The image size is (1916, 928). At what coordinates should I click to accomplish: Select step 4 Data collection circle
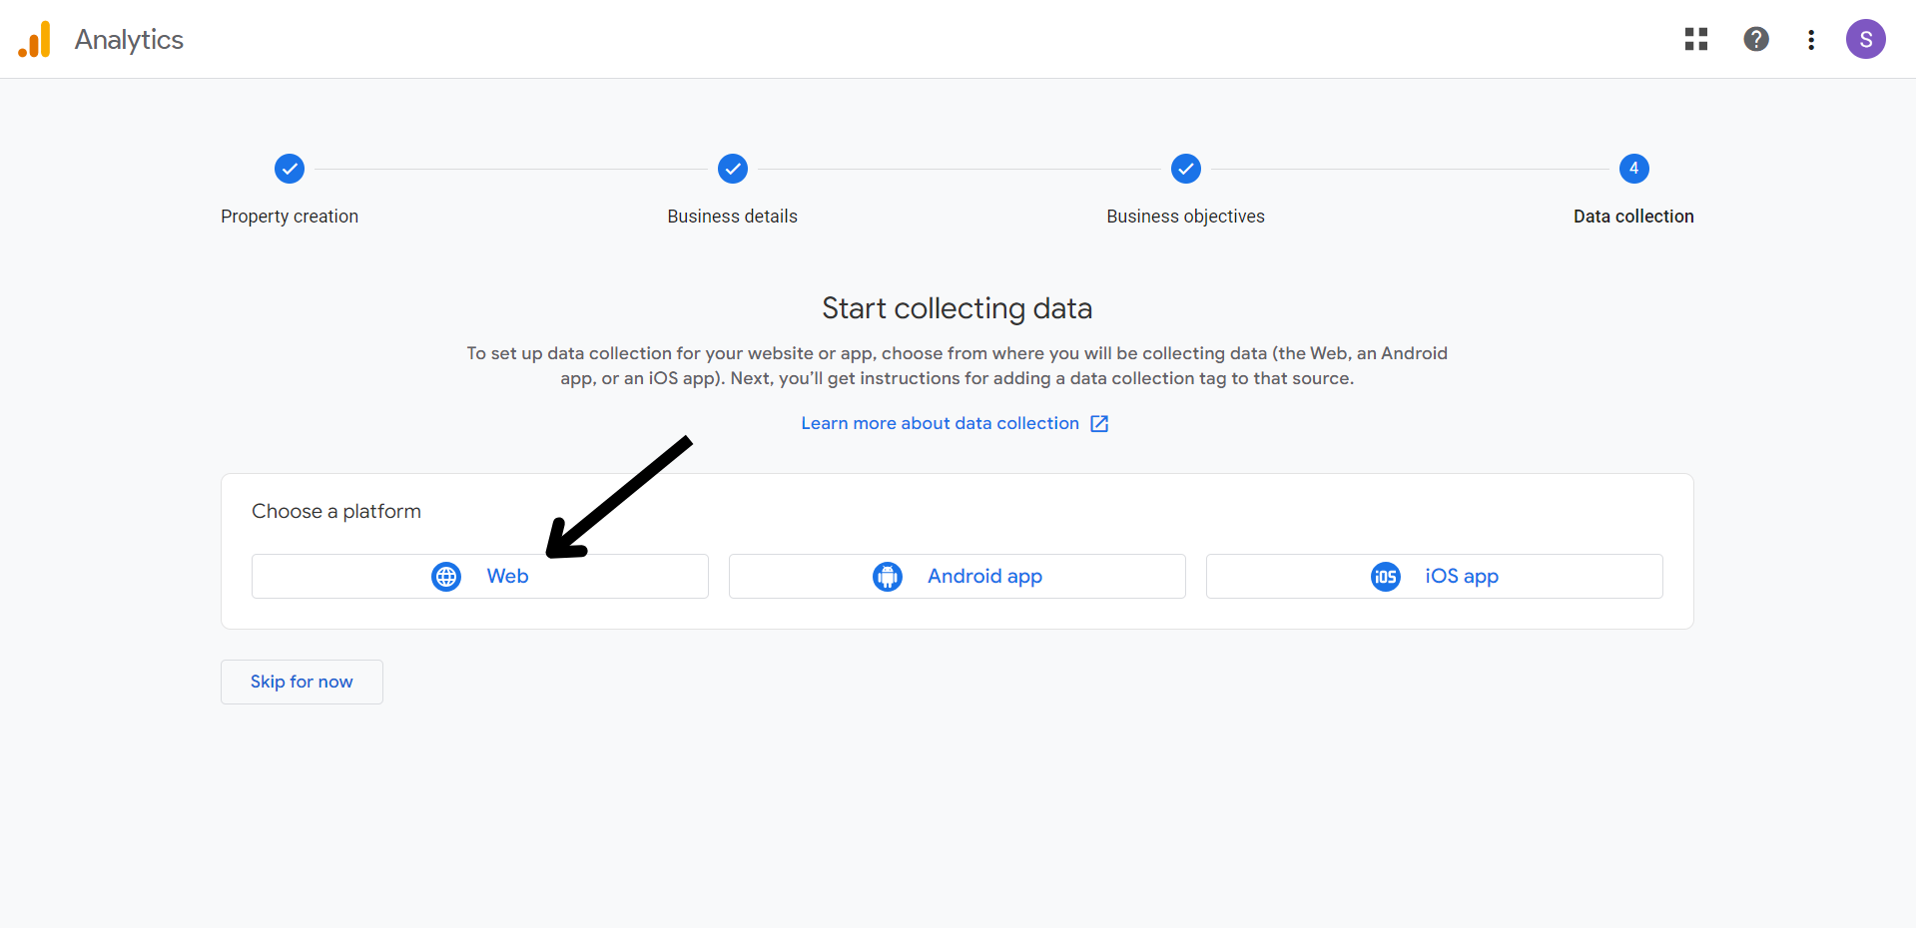click(1633, 169)
